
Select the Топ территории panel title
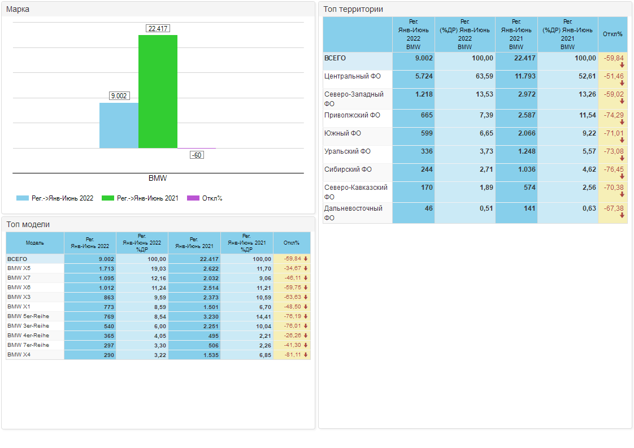[353, 9]
